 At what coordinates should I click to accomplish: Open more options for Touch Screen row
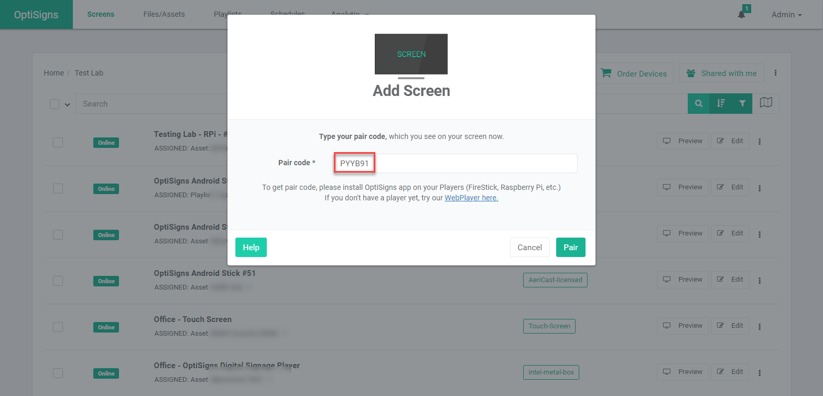760,327
